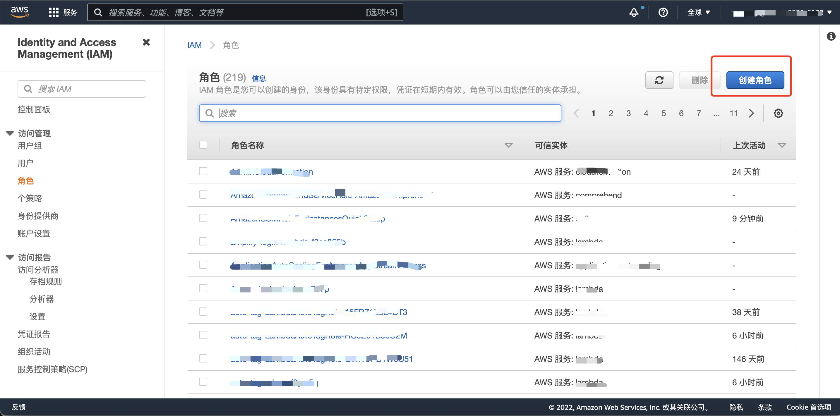
Task: Open the 信息 info link
Action: point(259,79)
